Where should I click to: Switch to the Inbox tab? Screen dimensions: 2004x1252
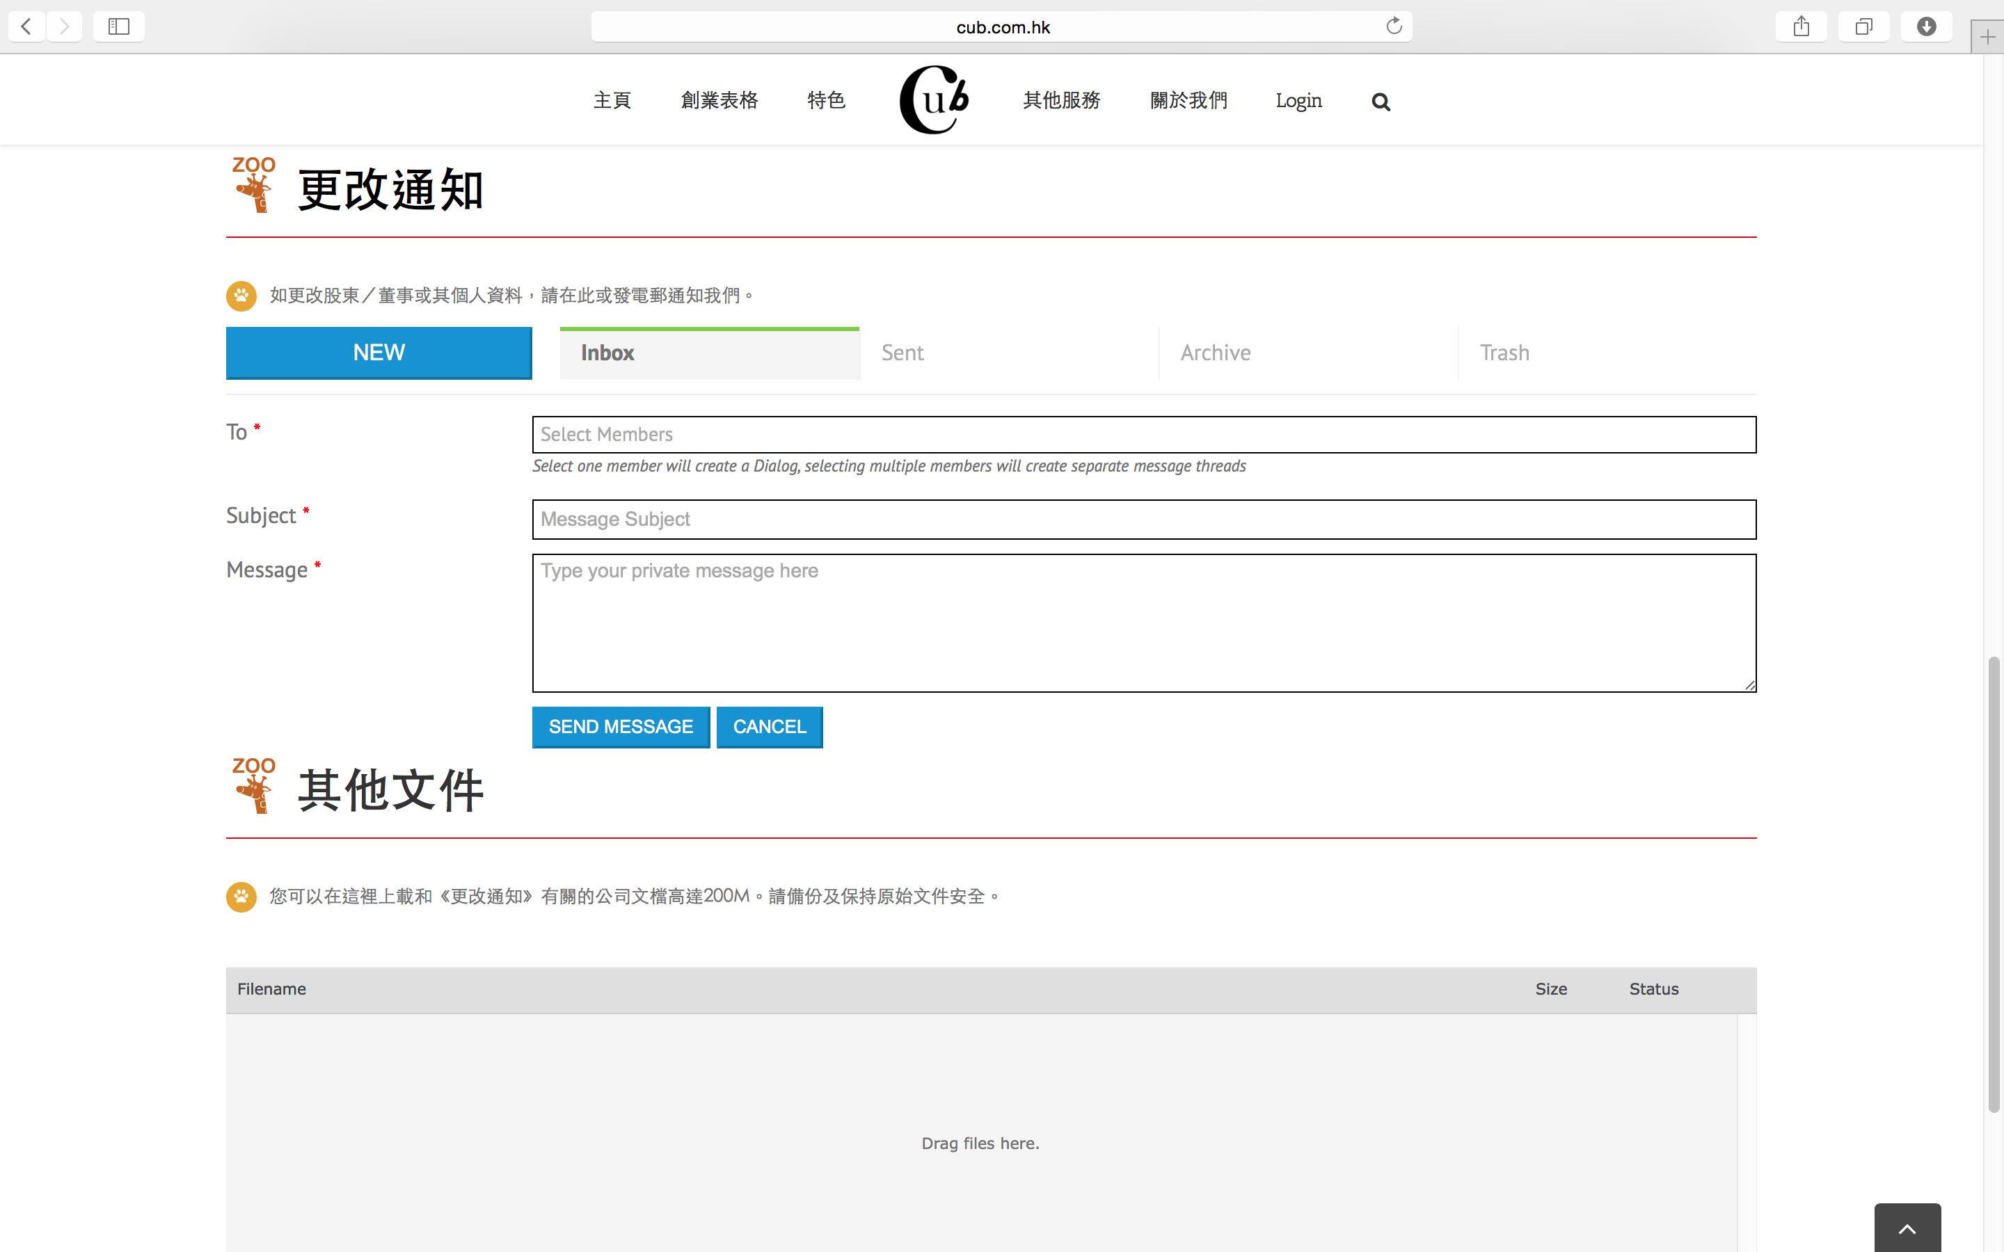[x=710, y=353]
